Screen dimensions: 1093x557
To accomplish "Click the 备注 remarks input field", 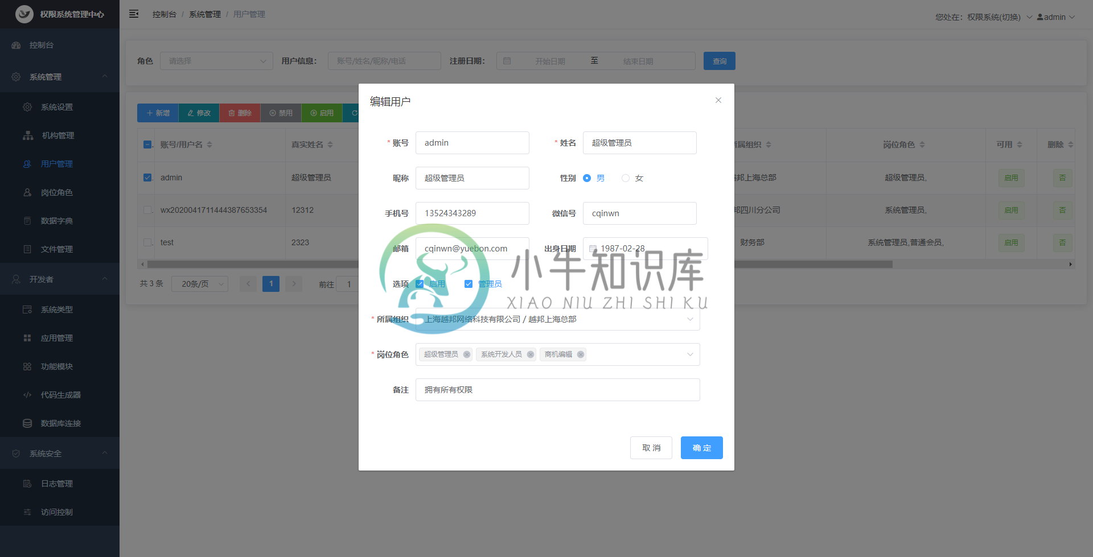I will 558,390.
